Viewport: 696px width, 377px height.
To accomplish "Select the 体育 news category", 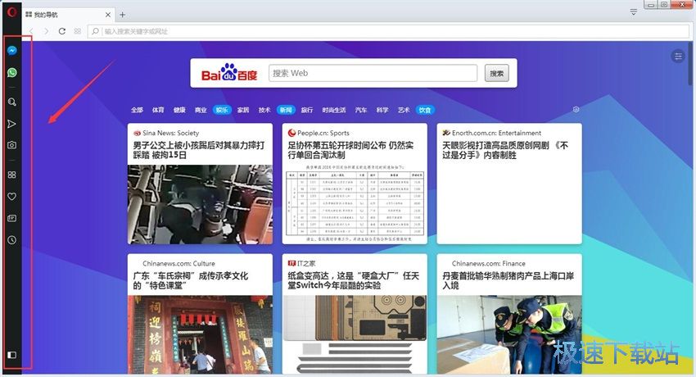I will (158, 110).
